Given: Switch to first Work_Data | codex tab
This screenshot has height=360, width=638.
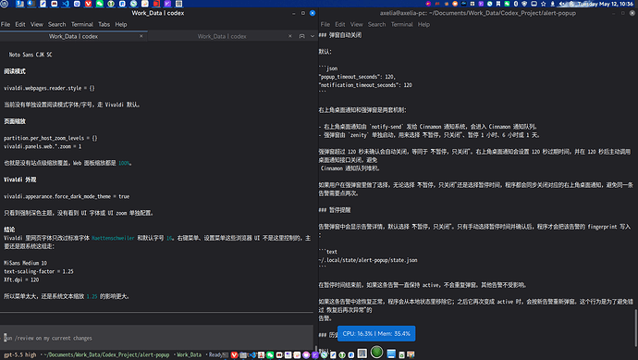Looking at the screenshot, I should (x=73, y=36).
